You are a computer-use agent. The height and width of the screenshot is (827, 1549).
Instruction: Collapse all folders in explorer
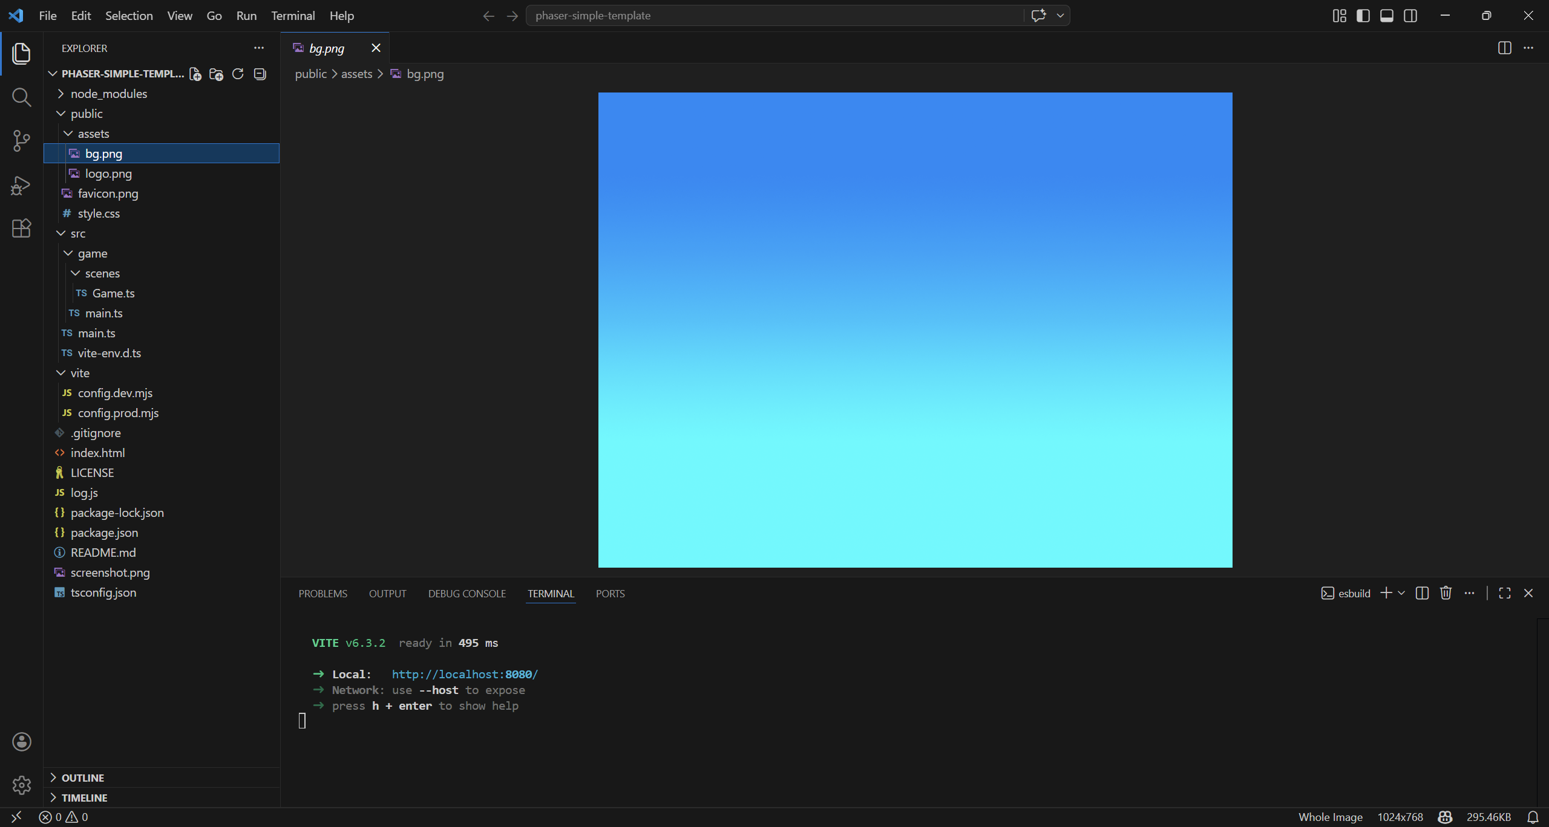click(x=260, y=74)
